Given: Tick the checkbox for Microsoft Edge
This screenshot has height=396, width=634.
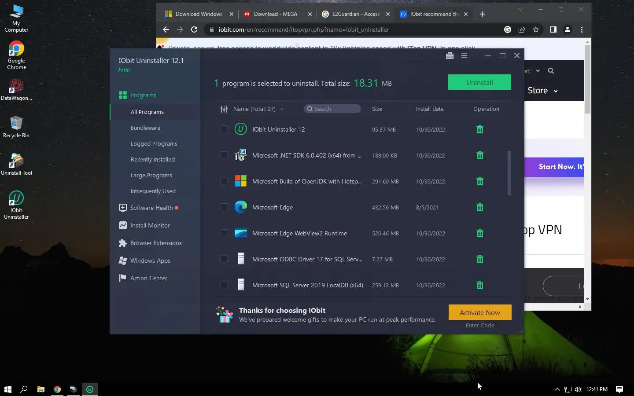Looking at the screenshot, I should coord(224,207).
